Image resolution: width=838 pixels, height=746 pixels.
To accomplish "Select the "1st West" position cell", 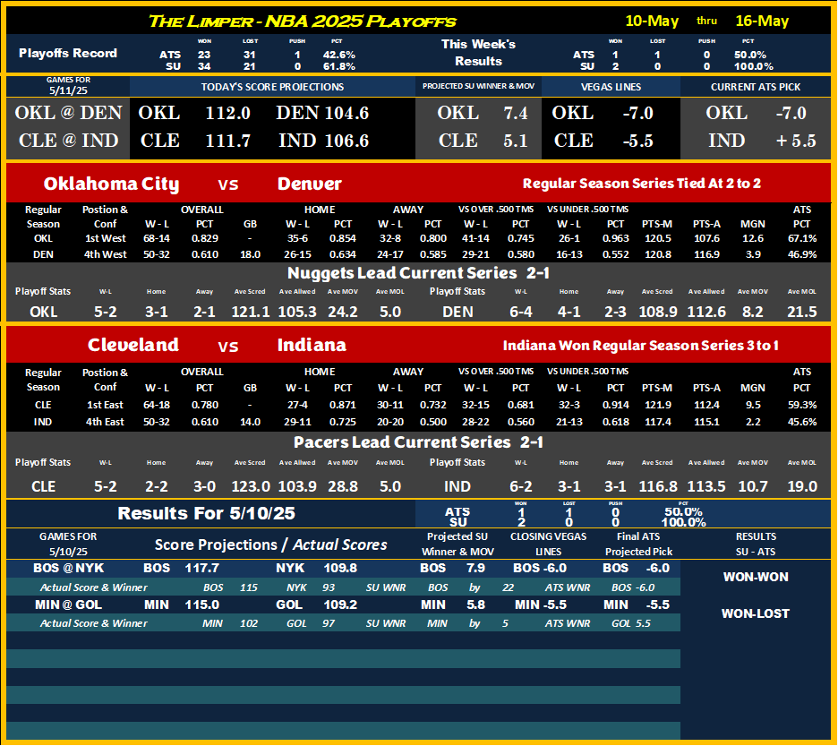I will (105, 238).
